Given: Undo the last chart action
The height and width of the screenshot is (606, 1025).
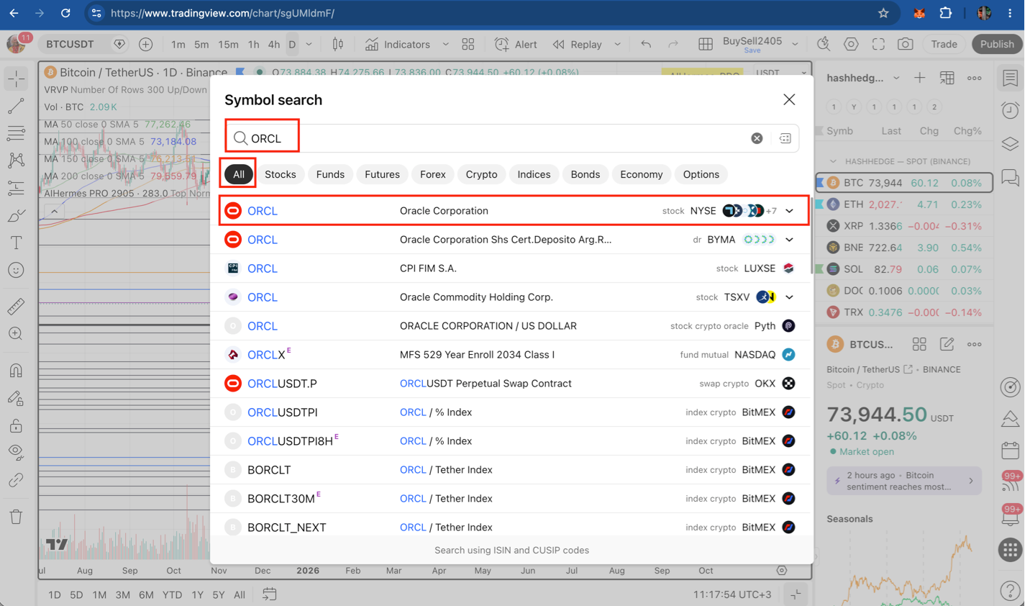Looking at the screenshot, I should [x=646, y=45].
